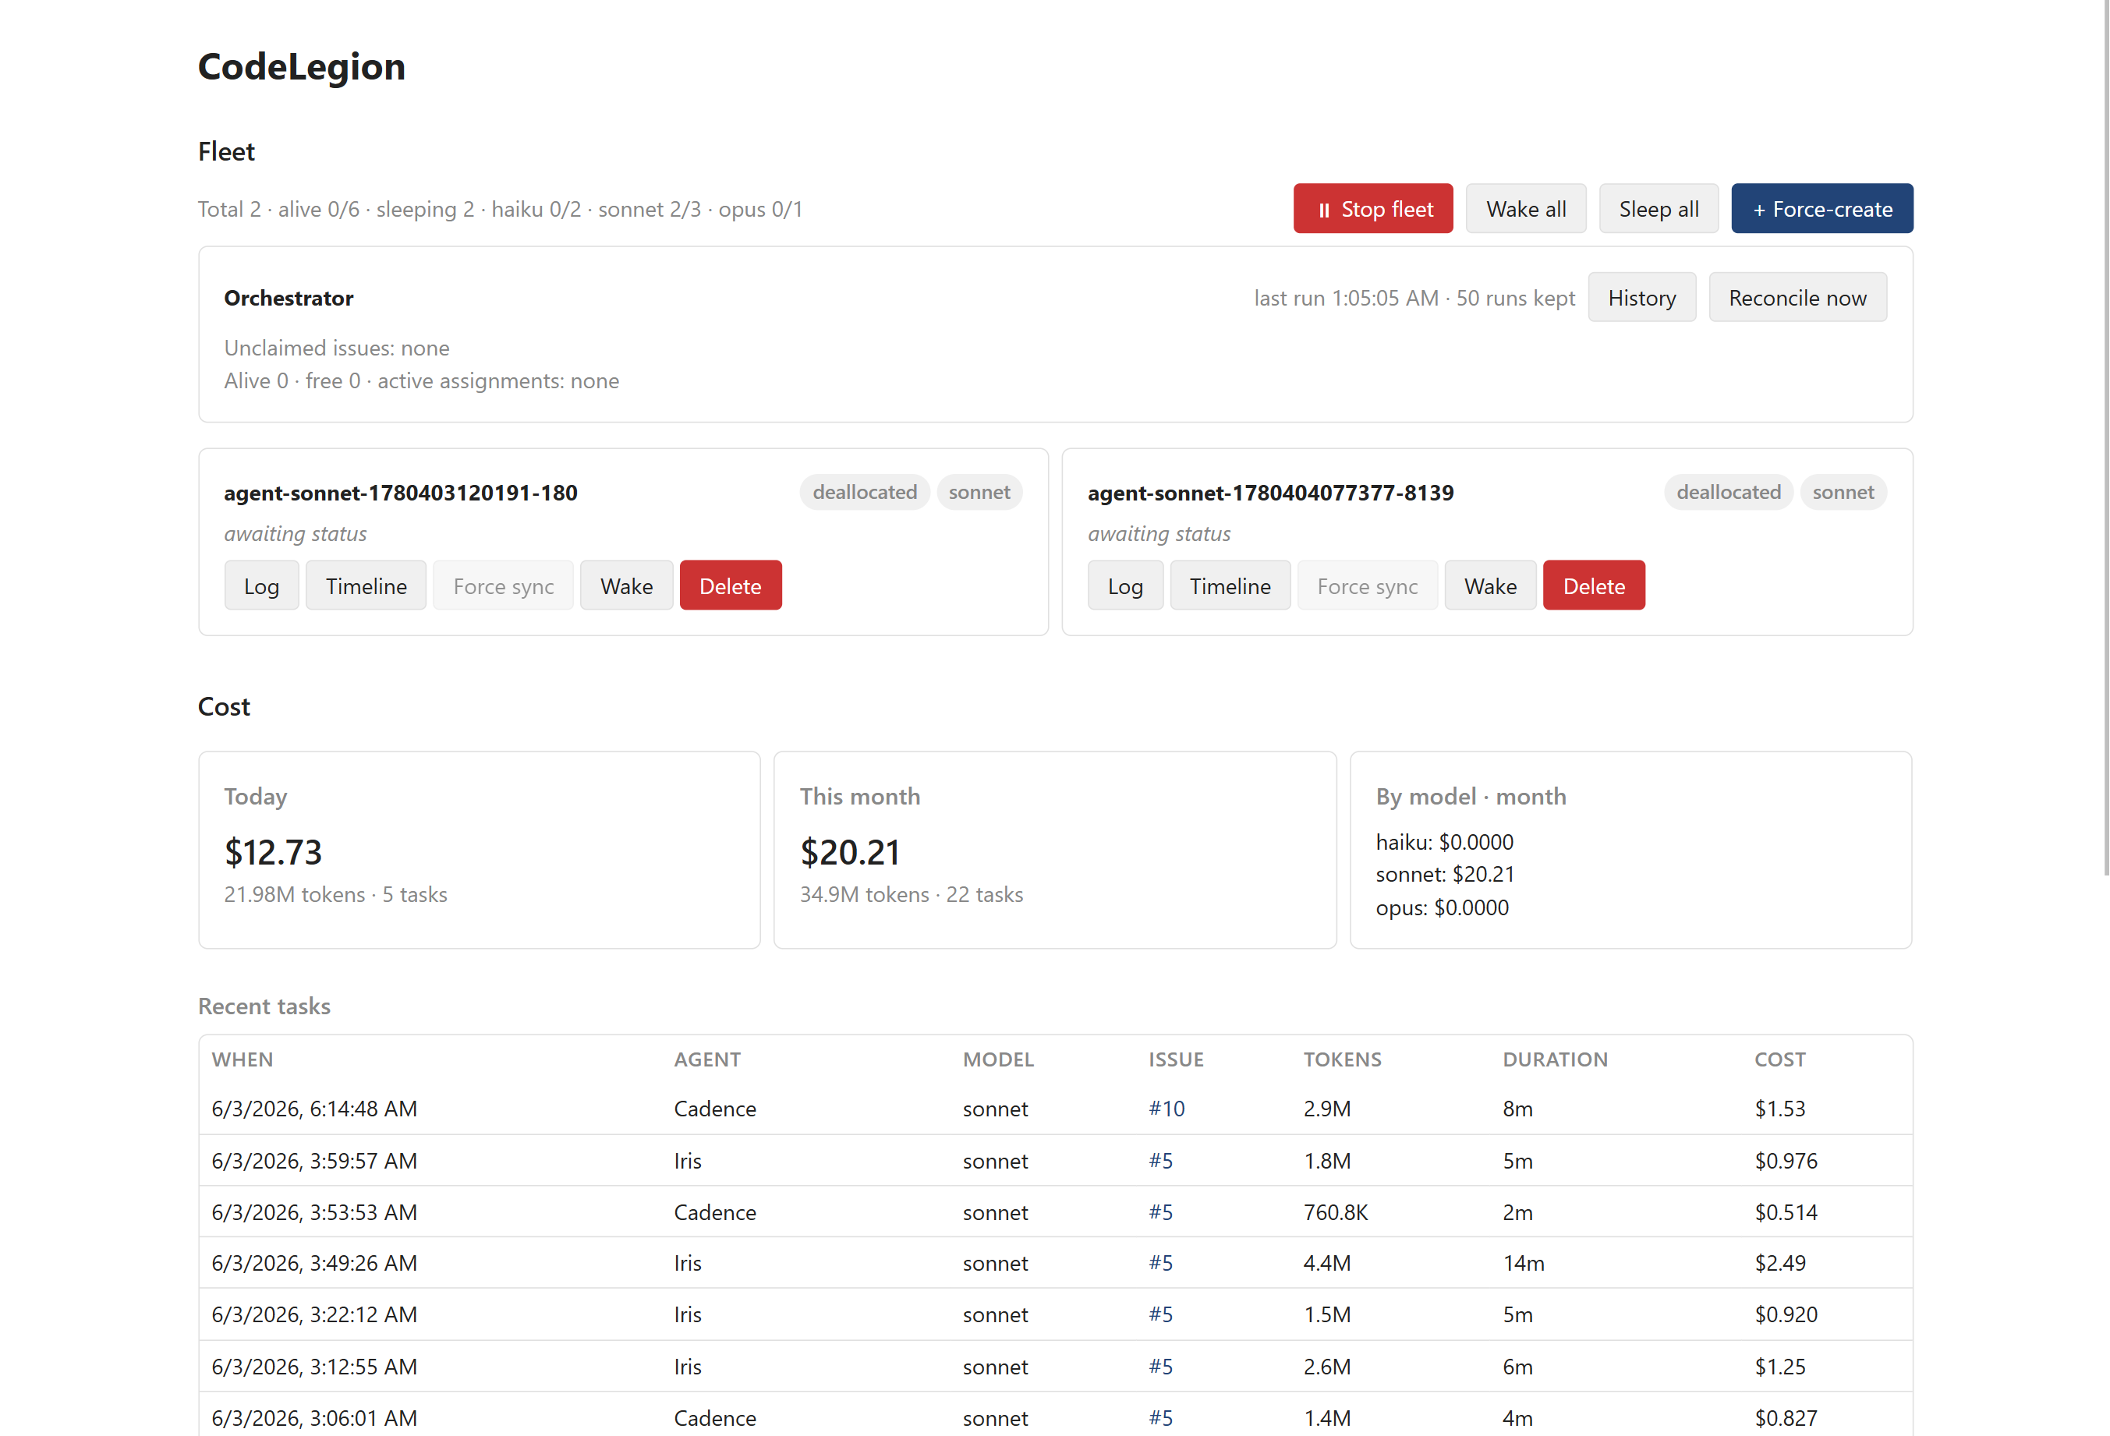Click the This month cost $20.21
Viewport: 2110px width, 1436px height.
point(850,851)
